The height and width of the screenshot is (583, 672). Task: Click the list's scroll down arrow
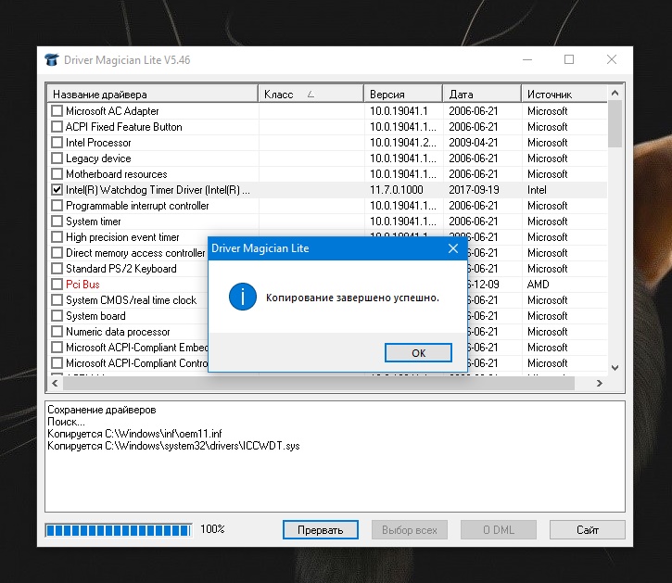615,368
